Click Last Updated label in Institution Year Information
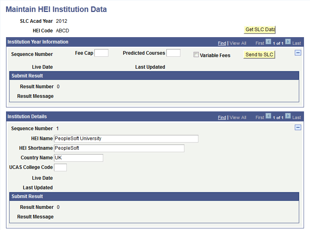 (150, 67)
